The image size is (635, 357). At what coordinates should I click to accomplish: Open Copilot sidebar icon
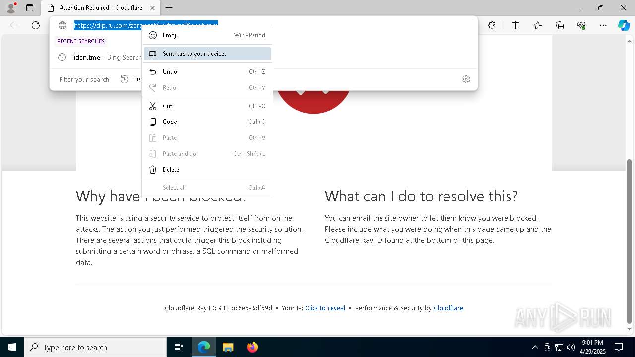(624, 25)
